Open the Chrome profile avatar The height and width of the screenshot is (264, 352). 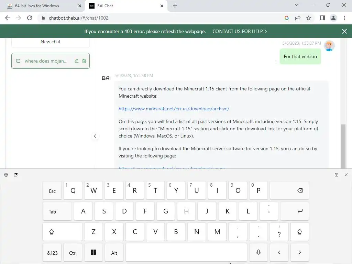click(333, 18)
